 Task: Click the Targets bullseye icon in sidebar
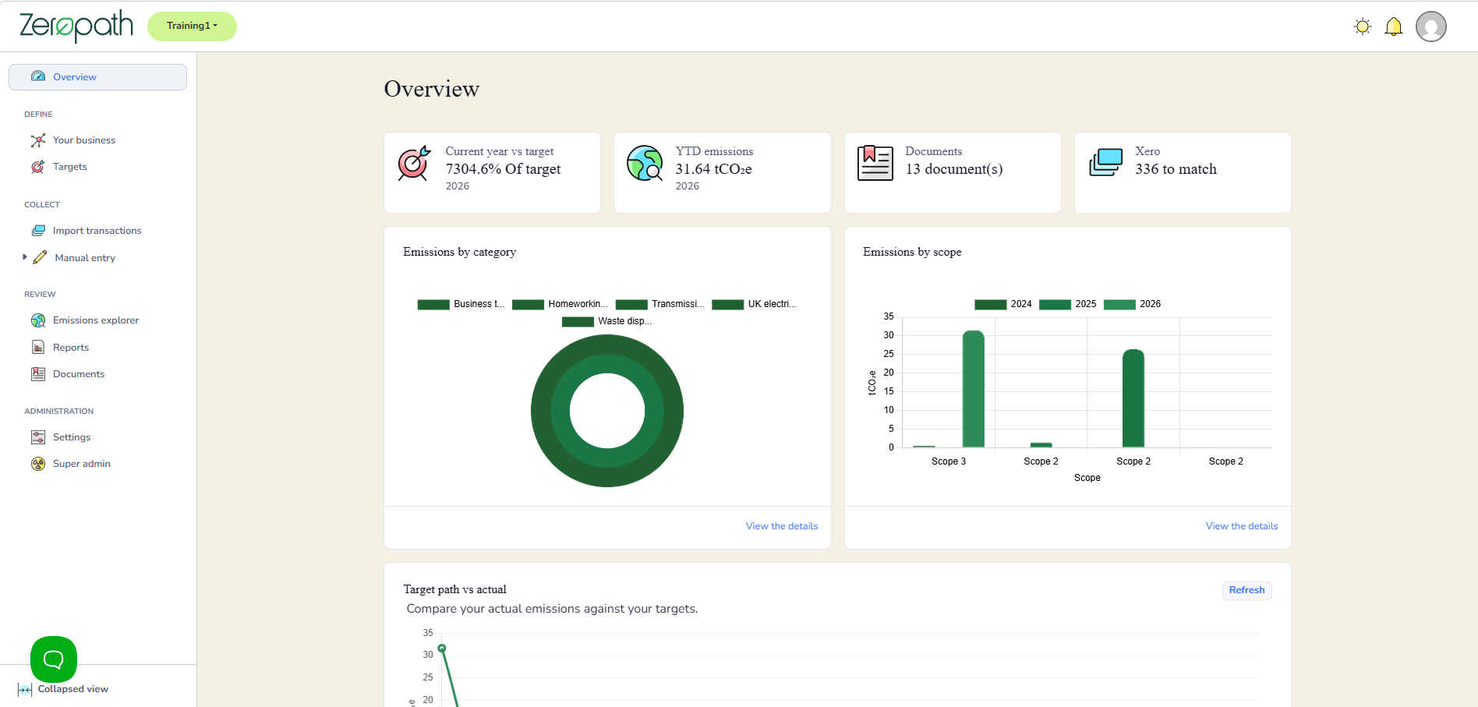[x=38, y=167]
